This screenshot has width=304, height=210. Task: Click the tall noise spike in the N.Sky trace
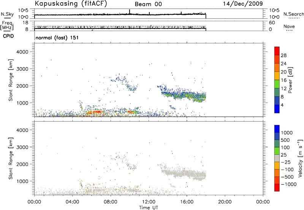pyautogui.click(x=130, y=12)
